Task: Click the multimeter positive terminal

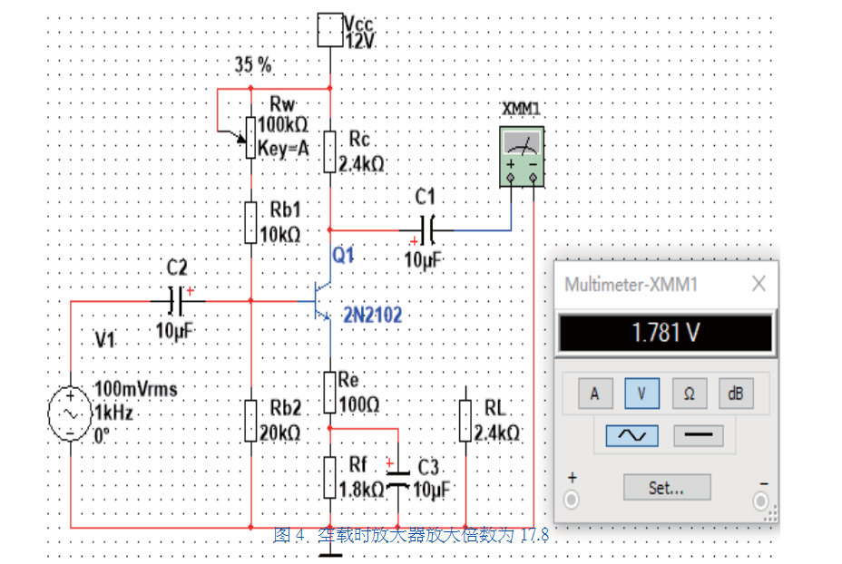Action: pyautogui.click(x=571, y=500)
